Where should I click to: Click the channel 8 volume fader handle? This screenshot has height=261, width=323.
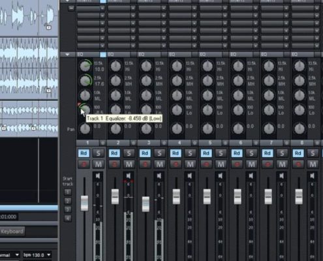point(299,196)
